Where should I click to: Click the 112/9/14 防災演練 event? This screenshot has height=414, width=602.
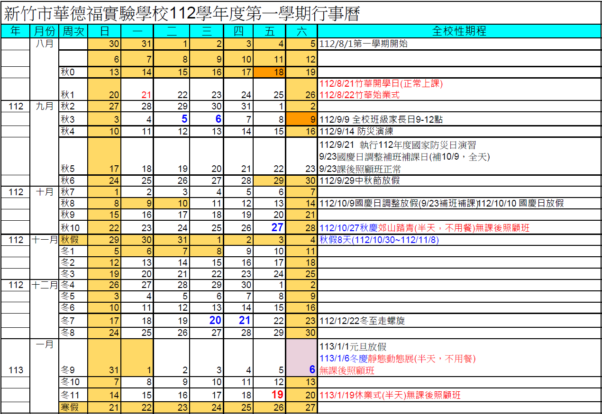pos(356,131)
